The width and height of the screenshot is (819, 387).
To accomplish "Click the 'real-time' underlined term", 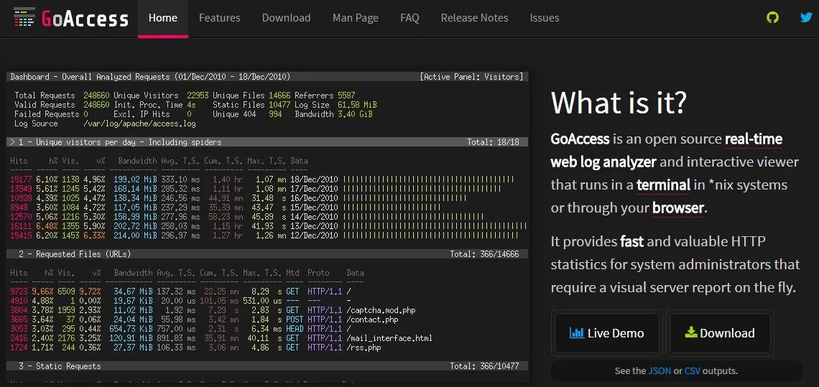I will coord(754,139).
